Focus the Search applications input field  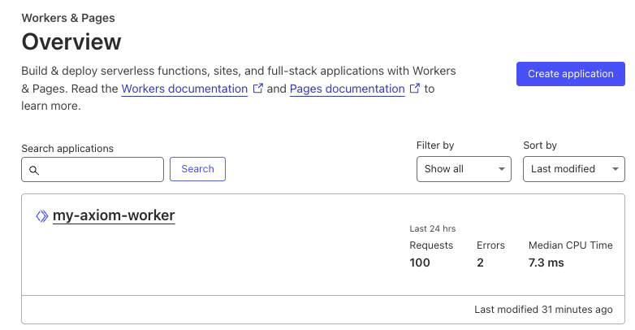93,169
